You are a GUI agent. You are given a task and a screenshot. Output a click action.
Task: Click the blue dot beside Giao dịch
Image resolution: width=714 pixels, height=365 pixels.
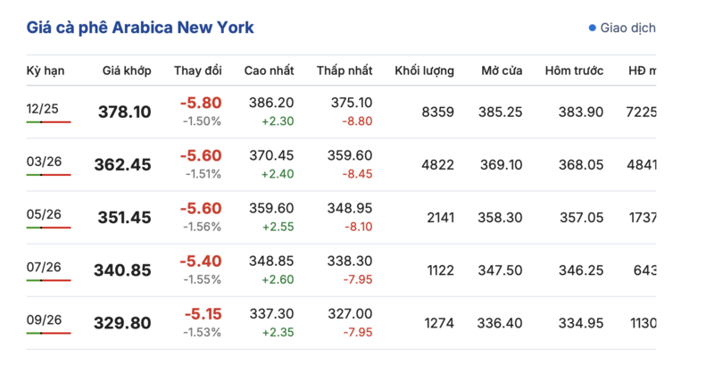(592, 28)
